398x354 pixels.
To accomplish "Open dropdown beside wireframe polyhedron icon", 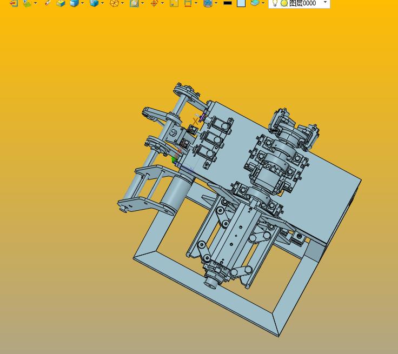I will [123, 3].
